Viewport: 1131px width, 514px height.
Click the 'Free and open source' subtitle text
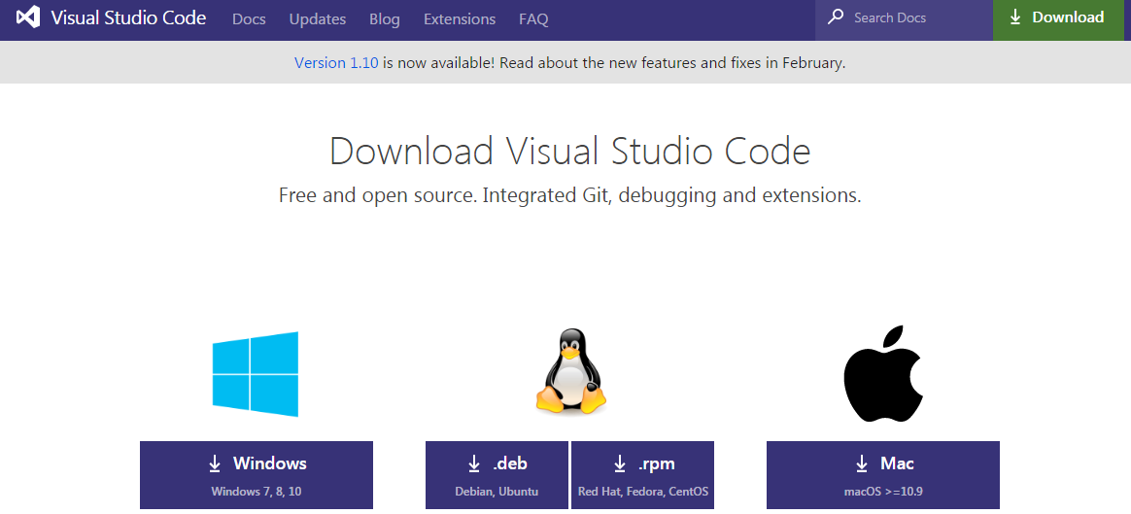coord(569,195)
